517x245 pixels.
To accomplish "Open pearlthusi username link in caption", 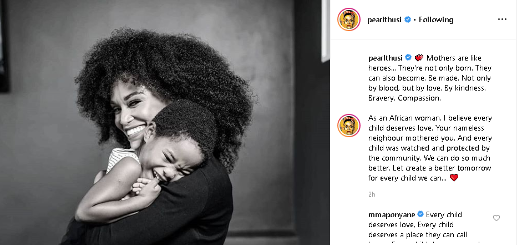I will pos(386,58).
